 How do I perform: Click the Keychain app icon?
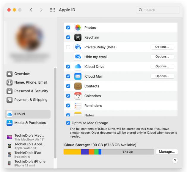pos(78,37)
